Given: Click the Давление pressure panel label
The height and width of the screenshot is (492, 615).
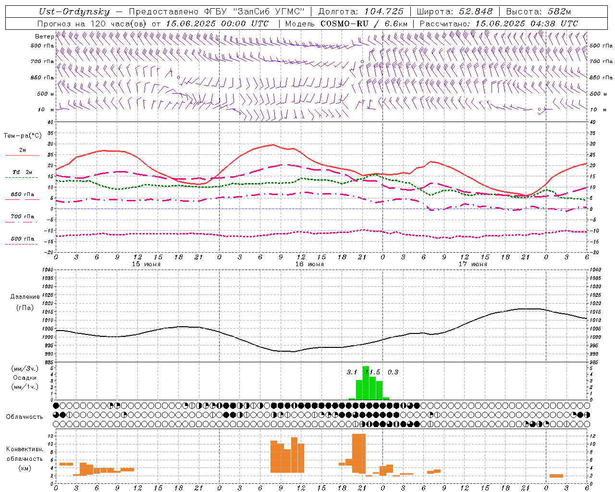Looking at the screenshot, I should [x=25, y=297].
